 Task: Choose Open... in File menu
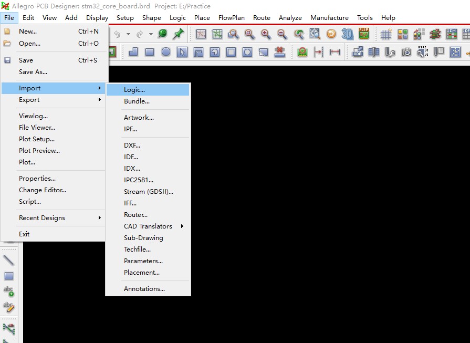(x=54, y=43)
